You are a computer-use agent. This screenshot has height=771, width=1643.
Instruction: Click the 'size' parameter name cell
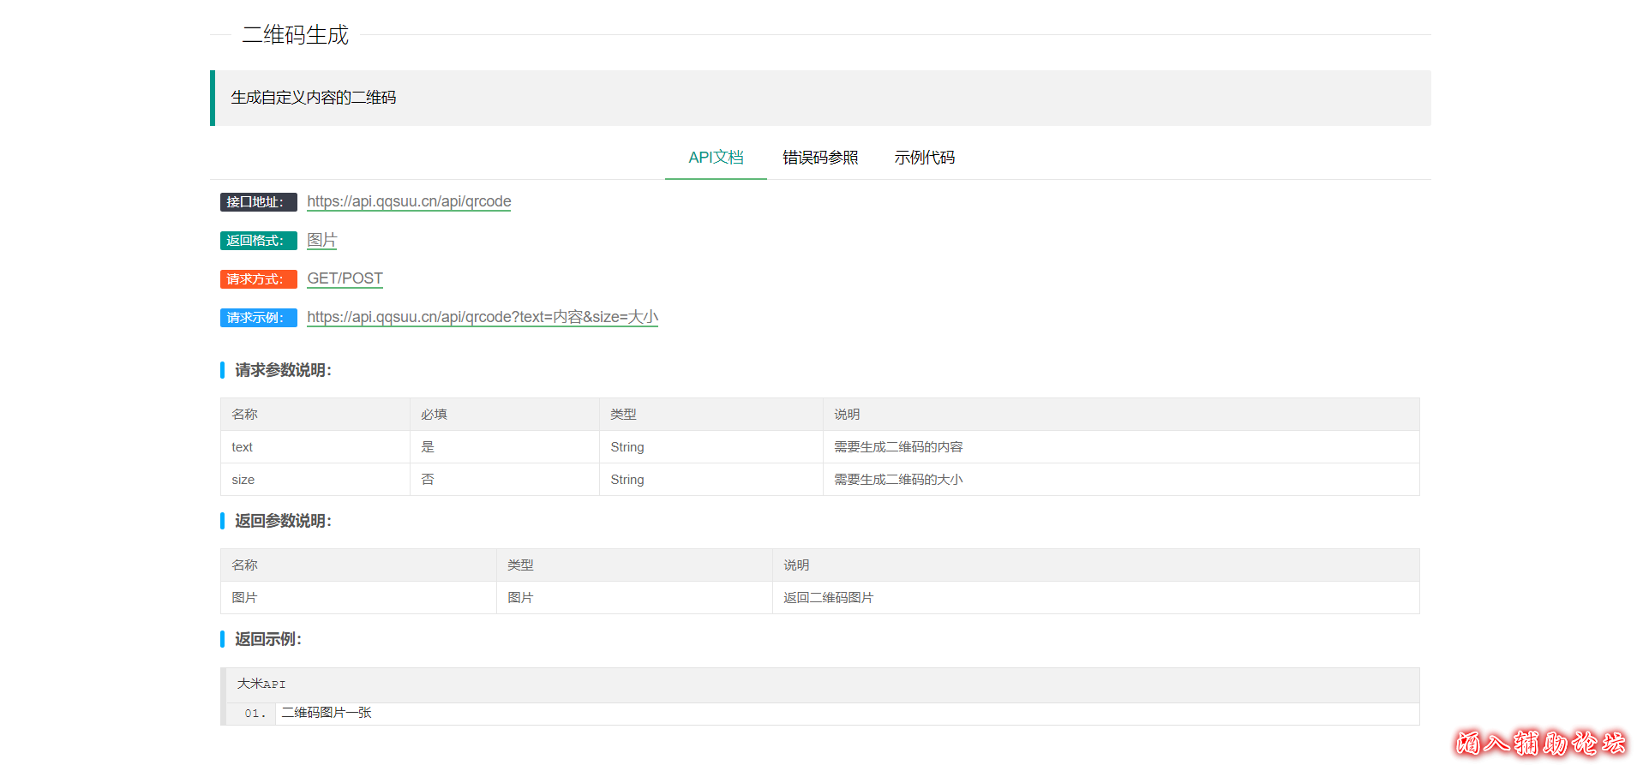click(x=243, y=480)
